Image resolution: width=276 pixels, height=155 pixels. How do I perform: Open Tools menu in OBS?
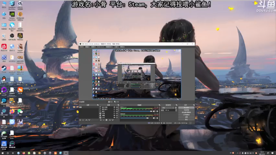point(116,47)
